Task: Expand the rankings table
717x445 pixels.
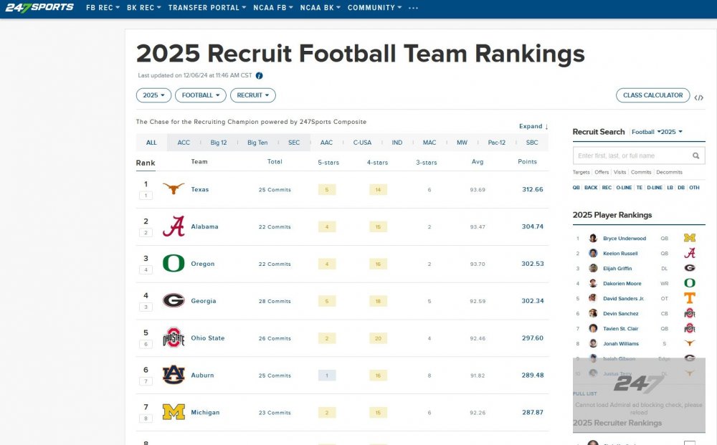Action: (533, 126)
